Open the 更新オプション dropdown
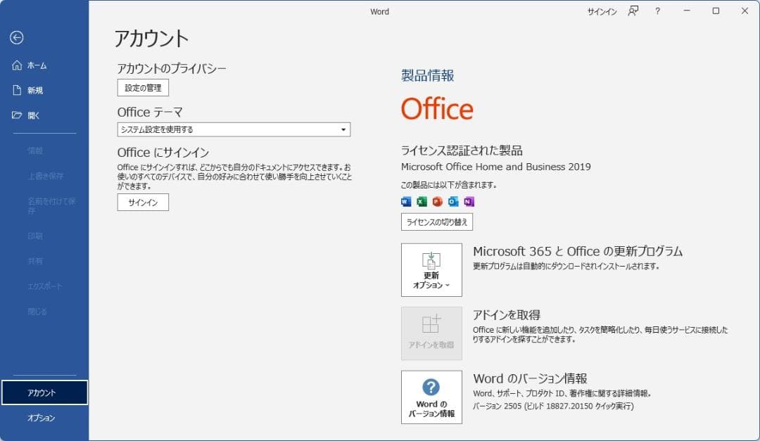The height and width of the screenshot is (441, 760). click(x=431, y=270)
